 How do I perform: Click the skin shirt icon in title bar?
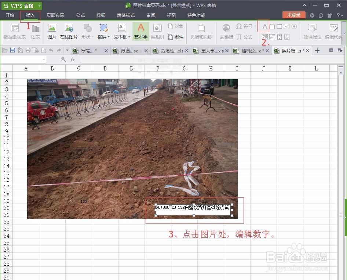tap(330, 15)
